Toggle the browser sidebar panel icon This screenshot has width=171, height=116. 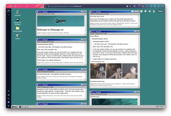click(16, 6)
